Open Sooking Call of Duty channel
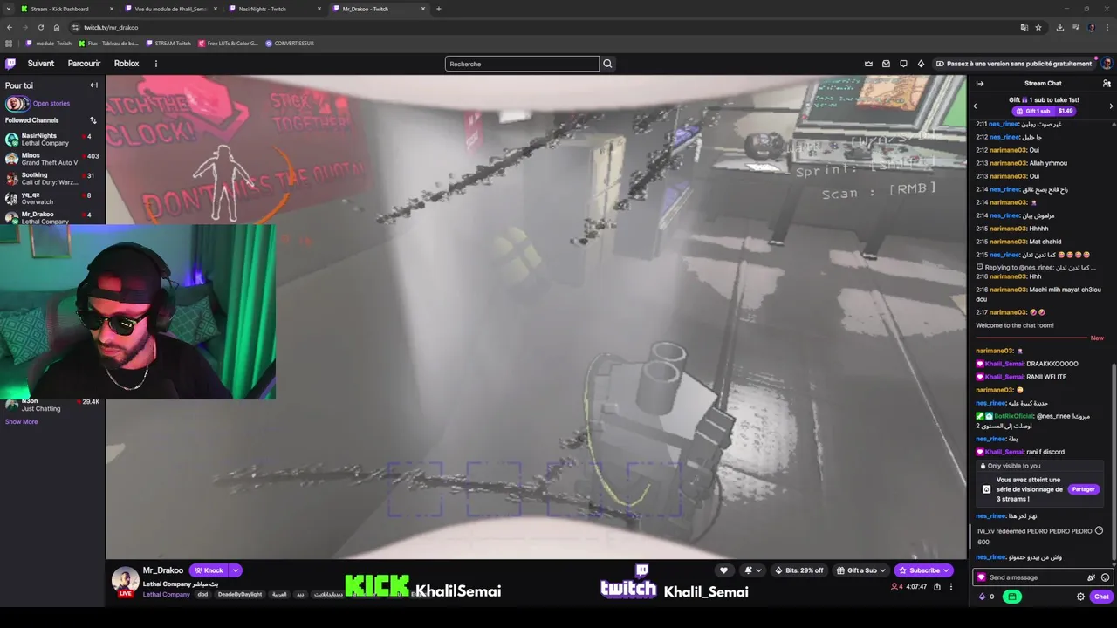The width and height of the screenshot is (1117, 628). click(x=52, y=179)
